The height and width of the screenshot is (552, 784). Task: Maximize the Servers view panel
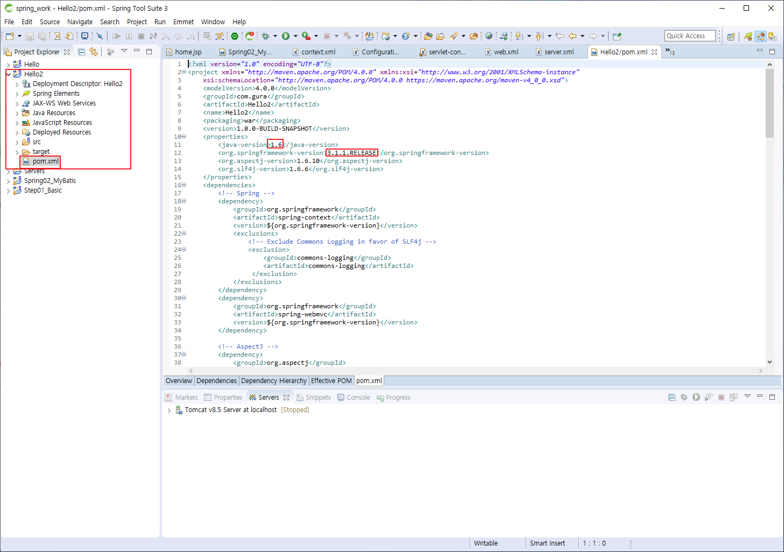pyautogui.click(x=772, y=397)
